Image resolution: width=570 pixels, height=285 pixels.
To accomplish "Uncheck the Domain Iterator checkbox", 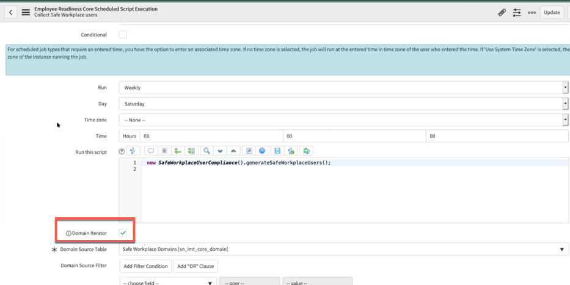I will [123, 233].
